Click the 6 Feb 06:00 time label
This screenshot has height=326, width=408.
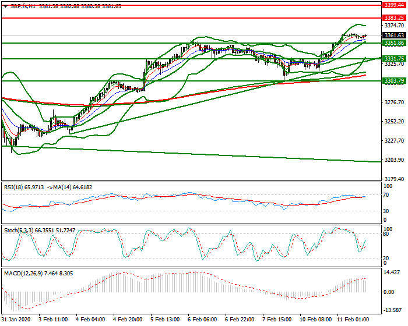[x=202, y=319]
